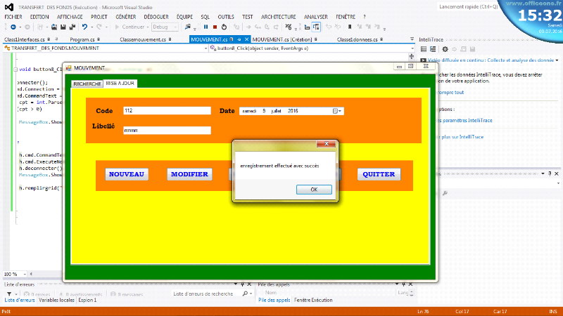Open the DÉBOGUER menu
Image resolution: width=563 pixels, height=316 pixels.
156,15
